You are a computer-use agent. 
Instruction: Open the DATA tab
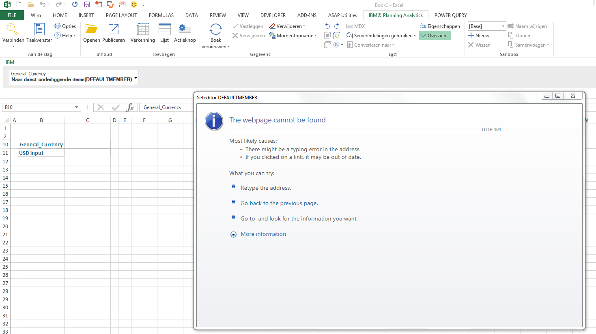point(191,15)
